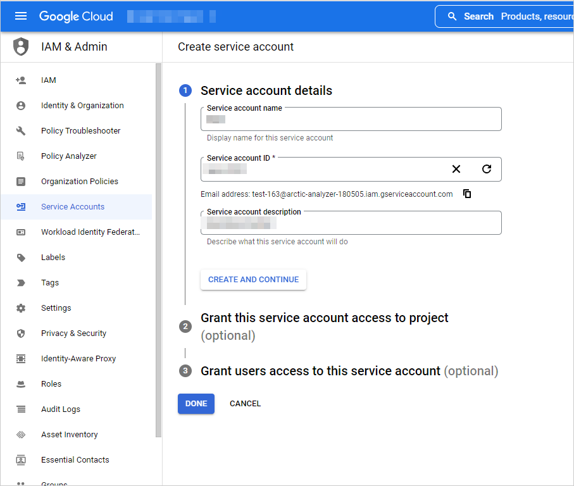Click the CREATE AND CONTINUE button
574x486 pixels.
(x=253, y=279)
